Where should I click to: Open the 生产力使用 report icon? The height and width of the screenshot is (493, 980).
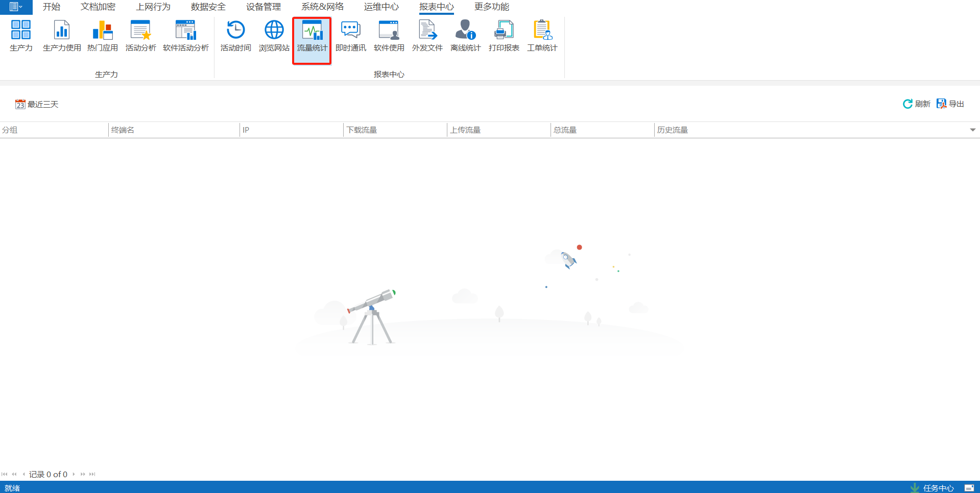coord(62,36)
